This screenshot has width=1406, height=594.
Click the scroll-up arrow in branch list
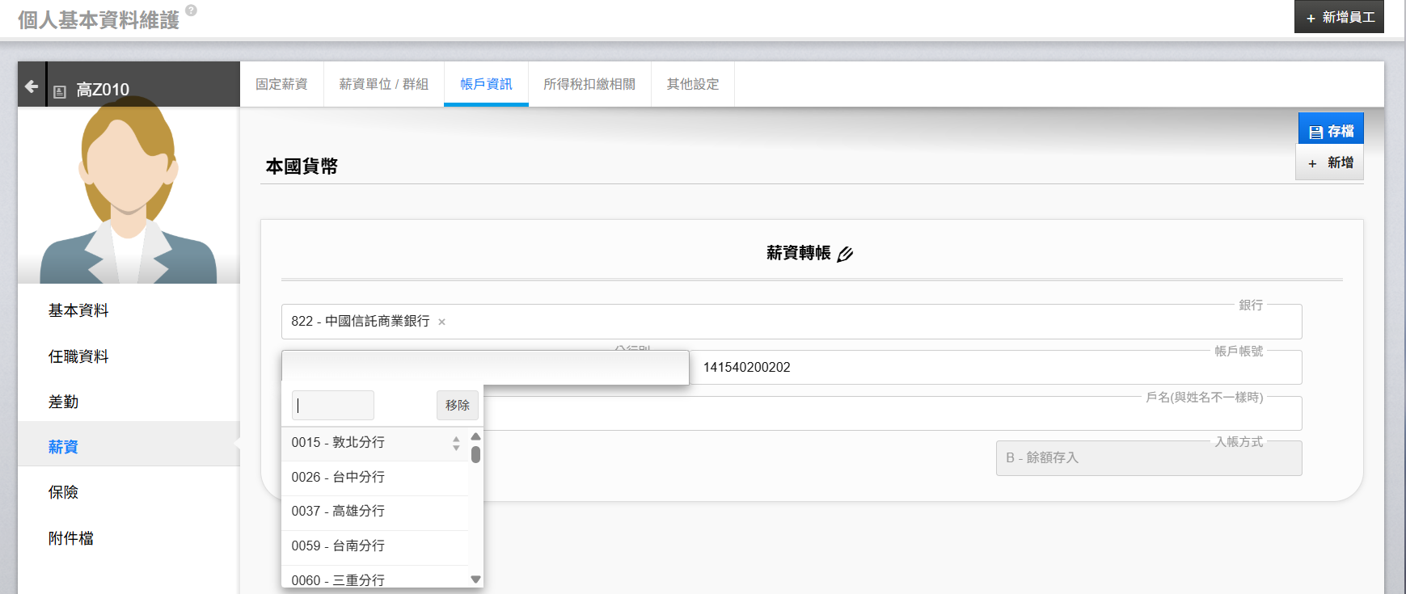click(x=475, y=436)
